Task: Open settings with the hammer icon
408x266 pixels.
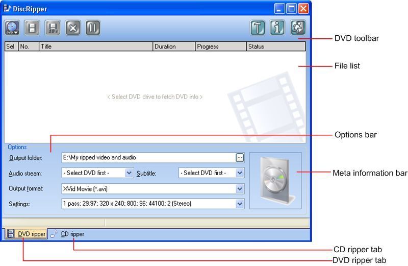Action: pyautogui.click(x=258, y=28)
